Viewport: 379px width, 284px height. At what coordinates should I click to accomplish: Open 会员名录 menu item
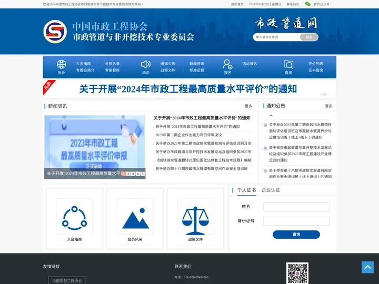click(x=113, y=64)
